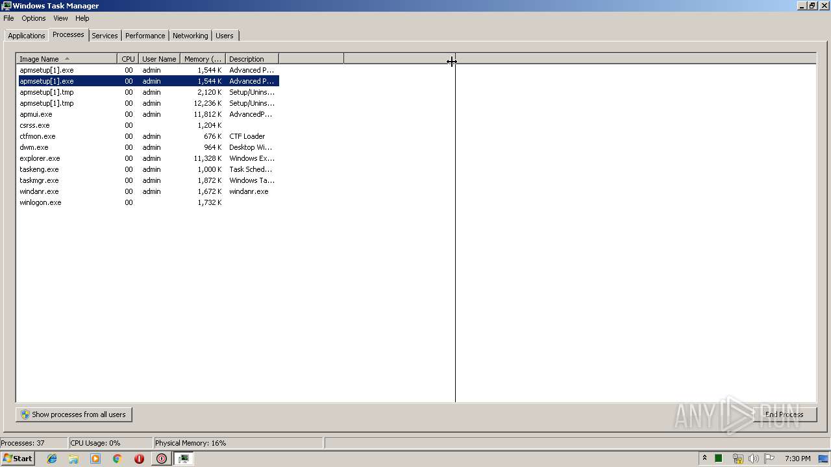The image size is (831, 467).
Task: Select the winlogon.exe process
Action: (149, 202)
